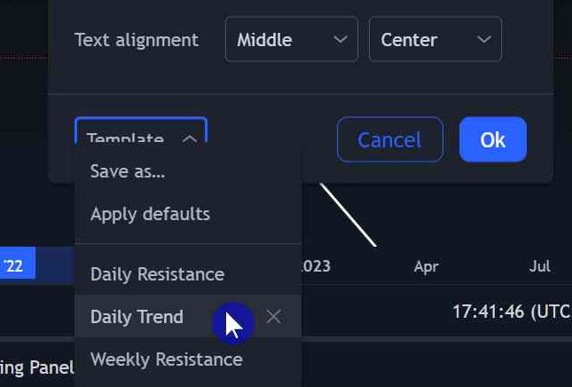The height and width of the screenshot is (387, 572).
Task: Open the Center horizontal alignment dropdown
Action: (x=435, y=39)
